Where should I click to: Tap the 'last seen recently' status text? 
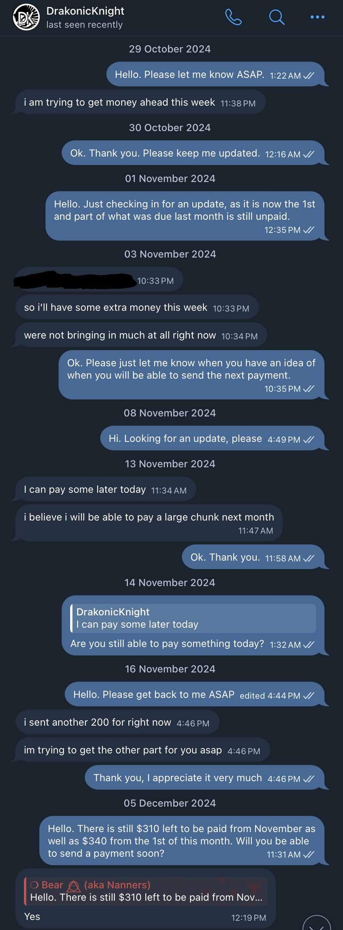click(x=84, y=25)
